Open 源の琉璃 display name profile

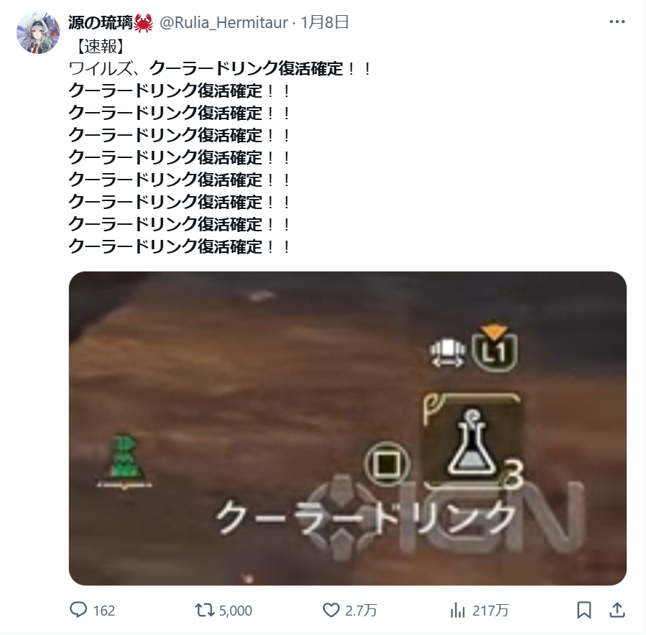[x=101, y=22]
